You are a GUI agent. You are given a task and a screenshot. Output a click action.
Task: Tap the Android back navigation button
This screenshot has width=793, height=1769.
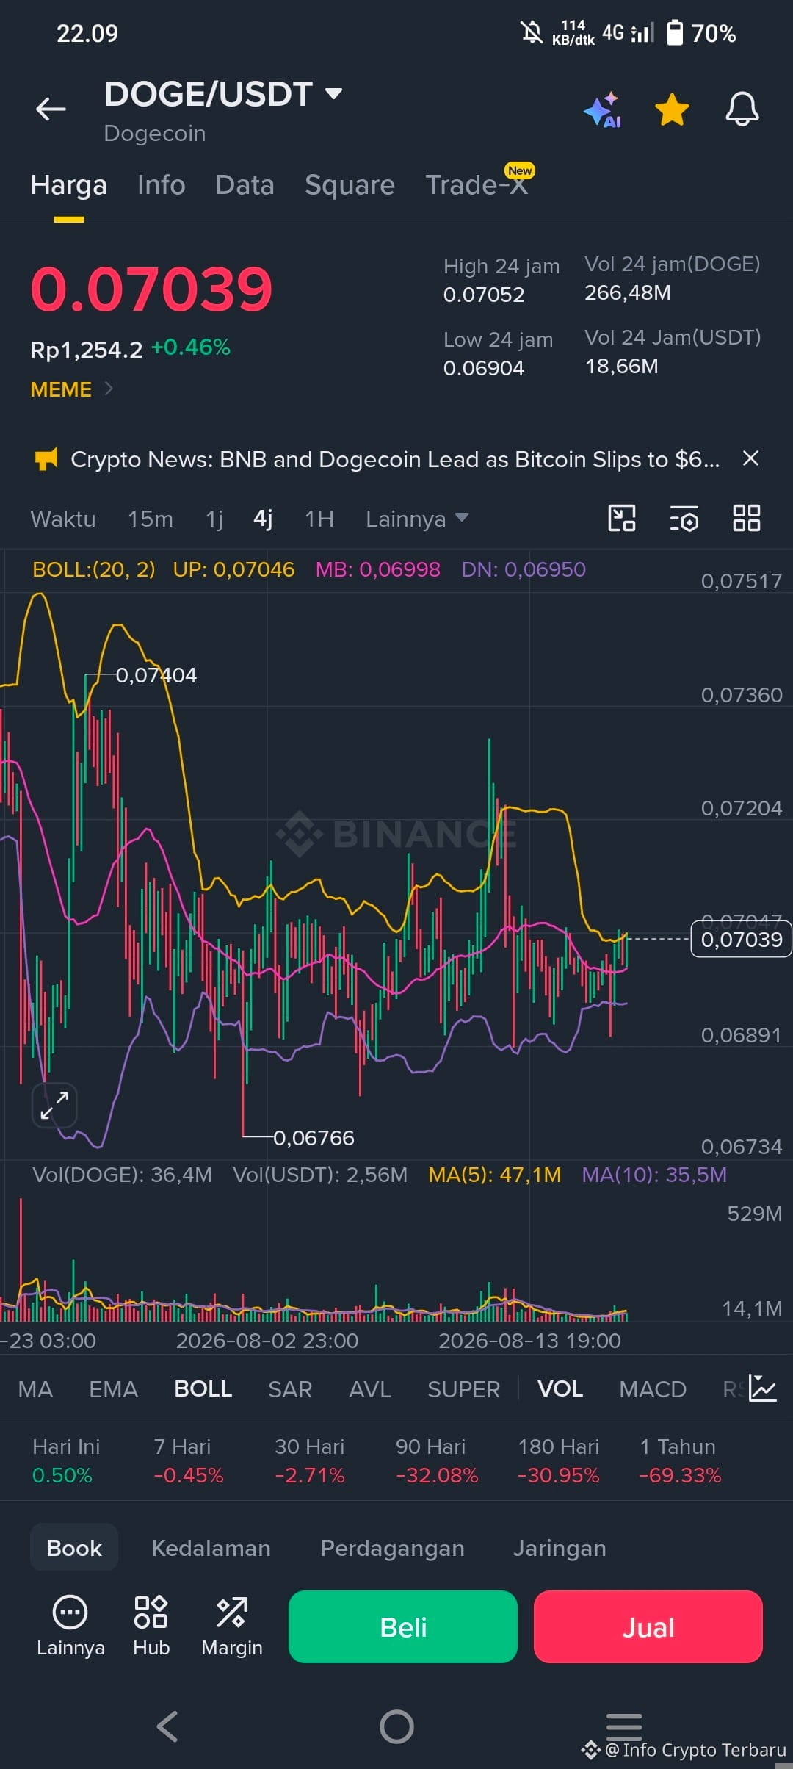167,1726
